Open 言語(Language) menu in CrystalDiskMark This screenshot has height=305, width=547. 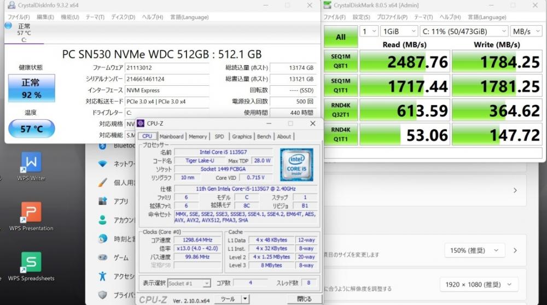point(487,17)
